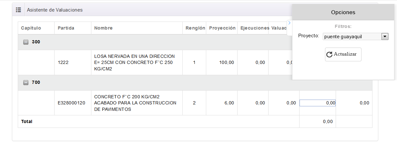Focus the highlighted 0,00 input in row 2

tap(317, 103)
